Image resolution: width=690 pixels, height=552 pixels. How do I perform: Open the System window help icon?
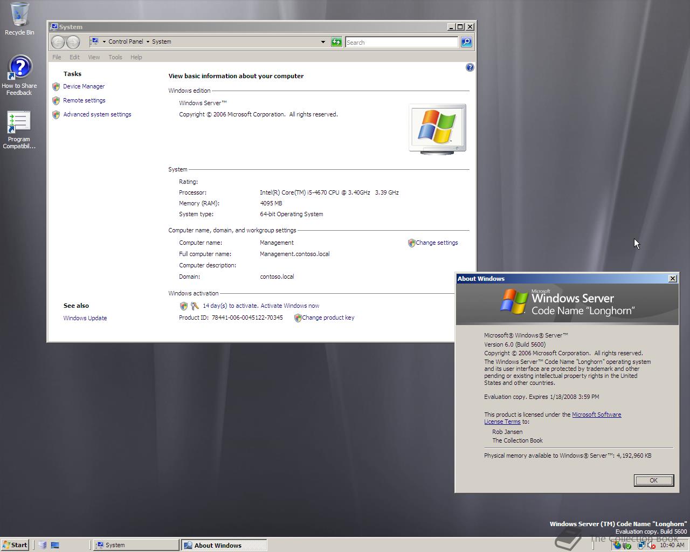click(x=470, y=67)
